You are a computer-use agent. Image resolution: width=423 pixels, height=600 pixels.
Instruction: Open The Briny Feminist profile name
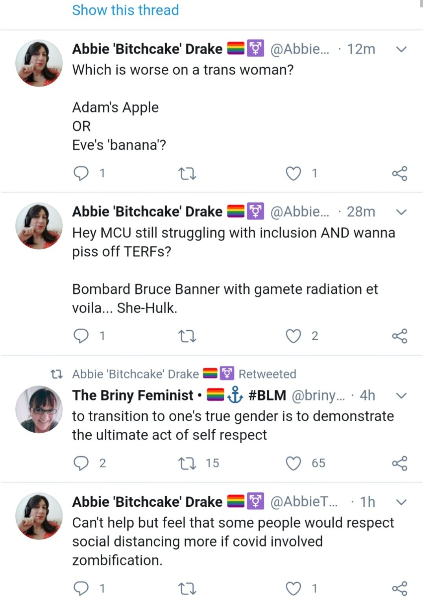(133, 395)
